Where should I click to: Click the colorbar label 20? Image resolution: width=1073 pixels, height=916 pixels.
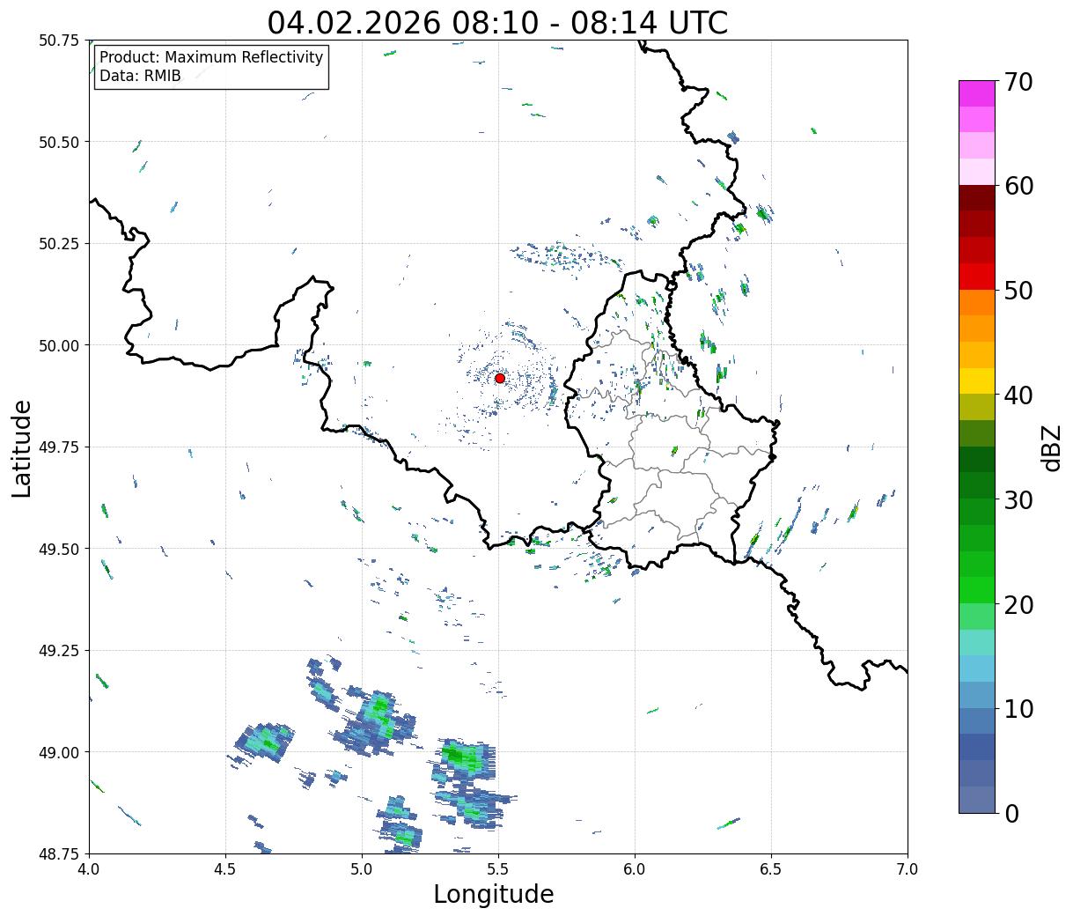pos(1018,605)
